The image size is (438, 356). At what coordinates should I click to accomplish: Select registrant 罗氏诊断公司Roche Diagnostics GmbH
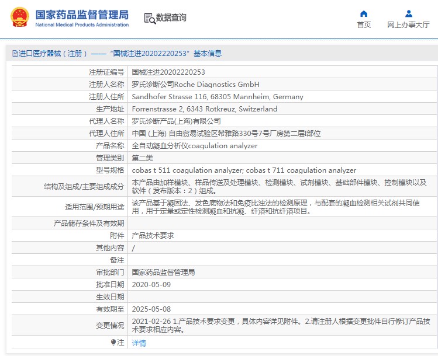pyautogui.click(x=195, y=85)
